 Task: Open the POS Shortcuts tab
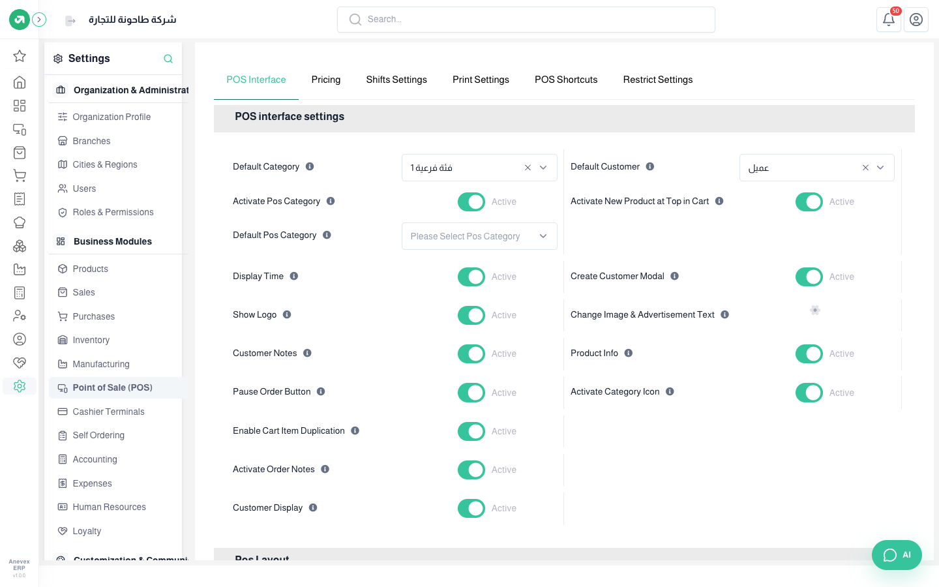tap(566, 80)
